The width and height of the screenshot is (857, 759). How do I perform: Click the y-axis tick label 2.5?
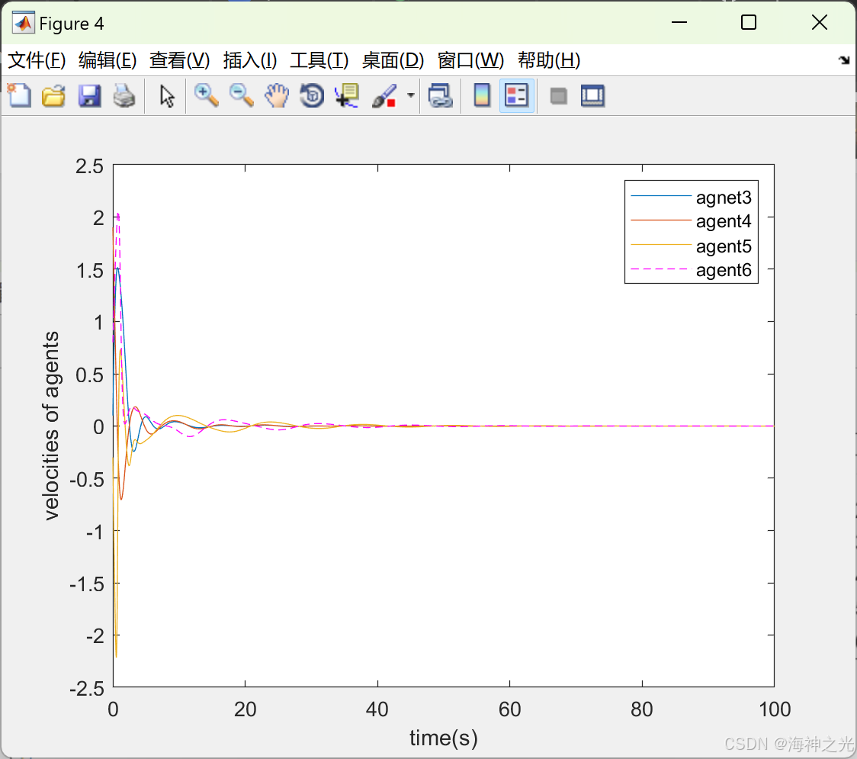[90, 166]
